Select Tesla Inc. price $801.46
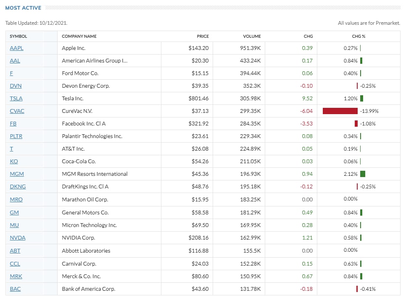406x300 pixels. [x=199, y=99]
